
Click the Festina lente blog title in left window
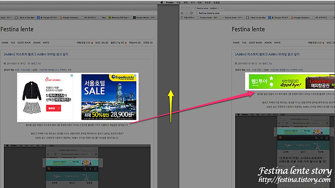pyautogui.click(x=17, y=29)
